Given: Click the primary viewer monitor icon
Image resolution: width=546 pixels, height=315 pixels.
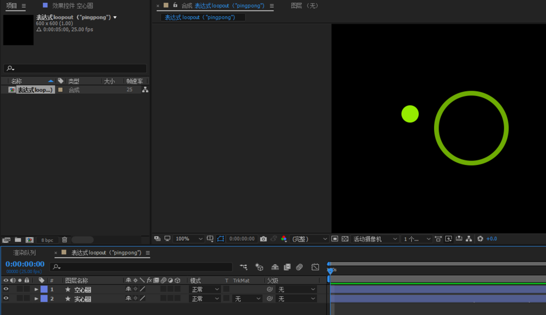Looking at the screenshot, I should tap(168, 239).
